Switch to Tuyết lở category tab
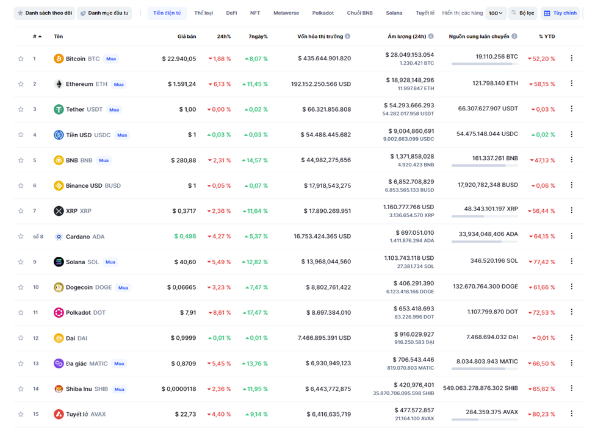595x430 pixels. [425, 13]
